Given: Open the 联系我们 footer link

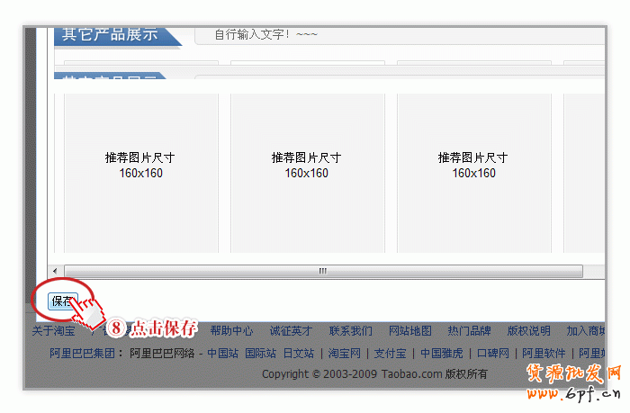Looking at the screenshot, I should tap(350, 331).
